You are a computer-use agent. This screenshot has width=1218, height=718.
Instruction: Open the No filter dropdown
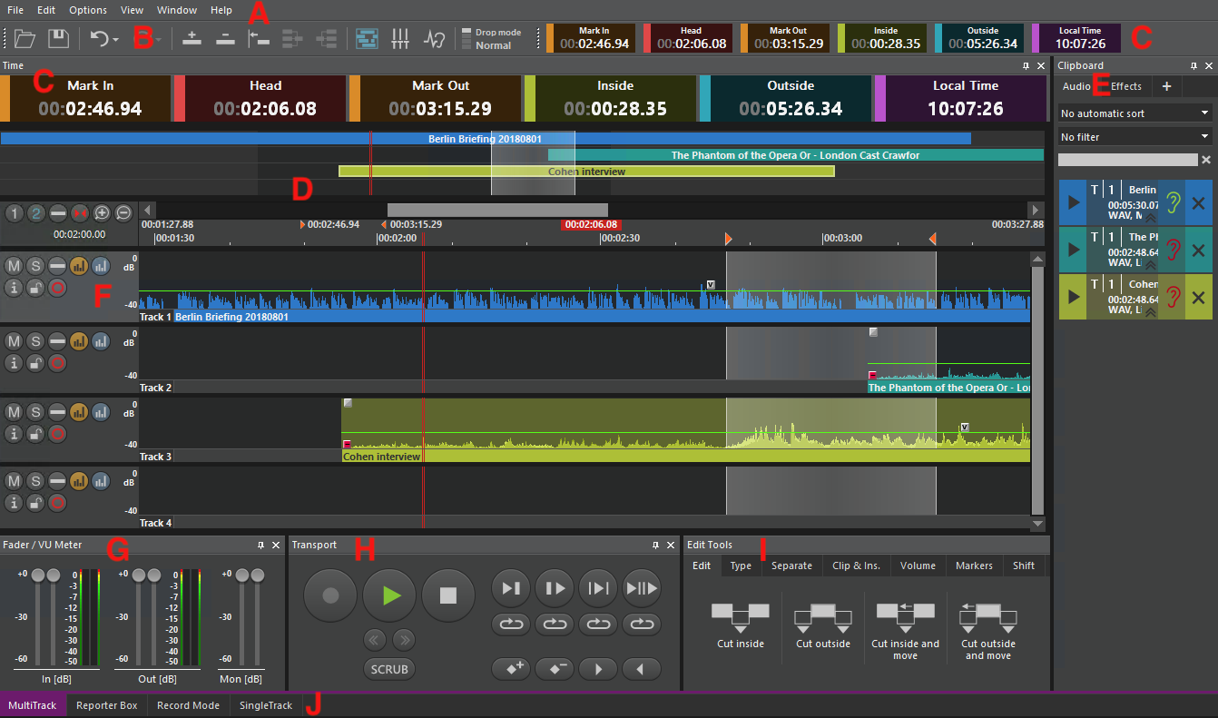tap(1134, 135)
